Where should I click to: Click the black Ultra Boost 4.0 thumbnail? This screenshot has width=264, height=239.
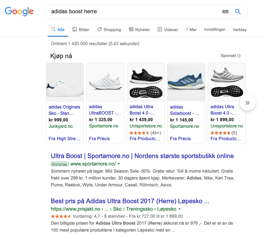(x=146, y=82)
